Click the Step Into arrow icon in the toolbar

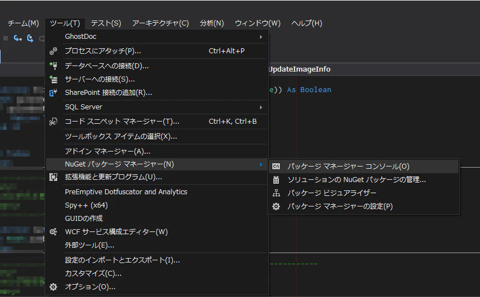coord(17,38)
